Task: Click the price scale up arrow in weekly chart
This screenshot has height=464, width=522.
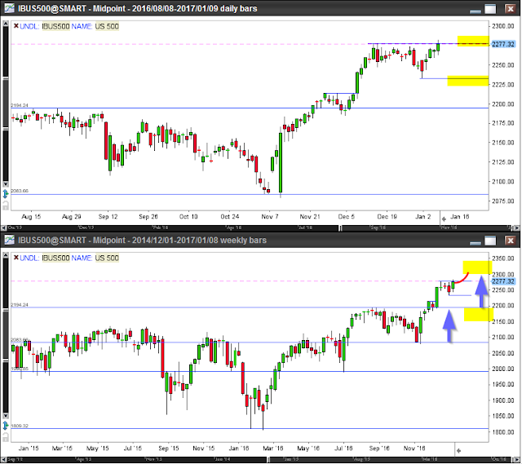Action: 6,255
